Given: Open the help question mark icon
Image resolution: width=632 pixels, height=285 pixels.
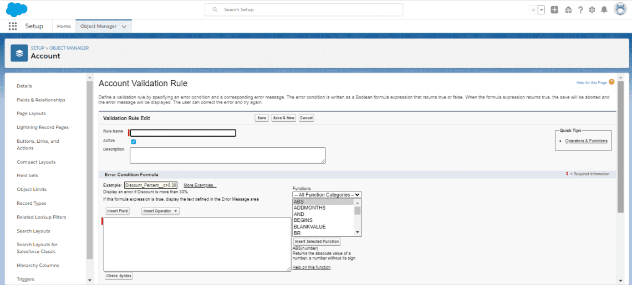Looking at the screenshot, I should tap(580, 9).
